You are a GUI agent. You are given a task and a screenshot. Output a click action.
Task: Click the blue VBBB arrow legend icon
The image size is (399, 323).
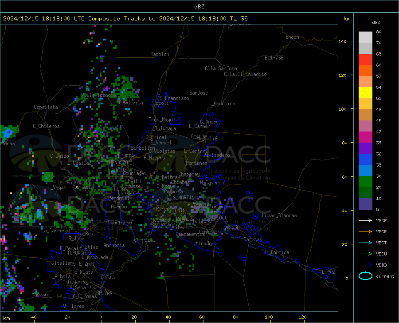point(365,265)
